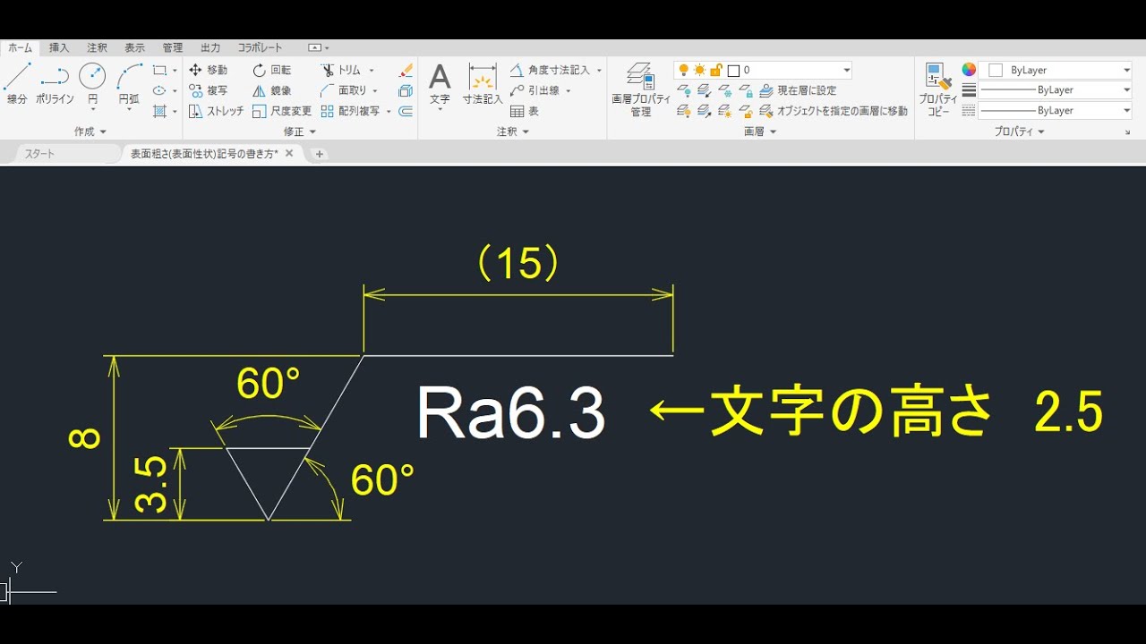Open 画層プロパティ管理 layer properties manager
The height and width of the screenshot is (644, 1146).
click(641, 89)
